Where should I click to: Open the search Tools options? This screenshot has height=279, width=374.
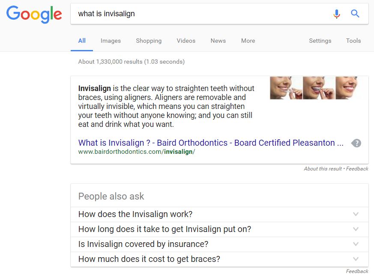[353, 41]
